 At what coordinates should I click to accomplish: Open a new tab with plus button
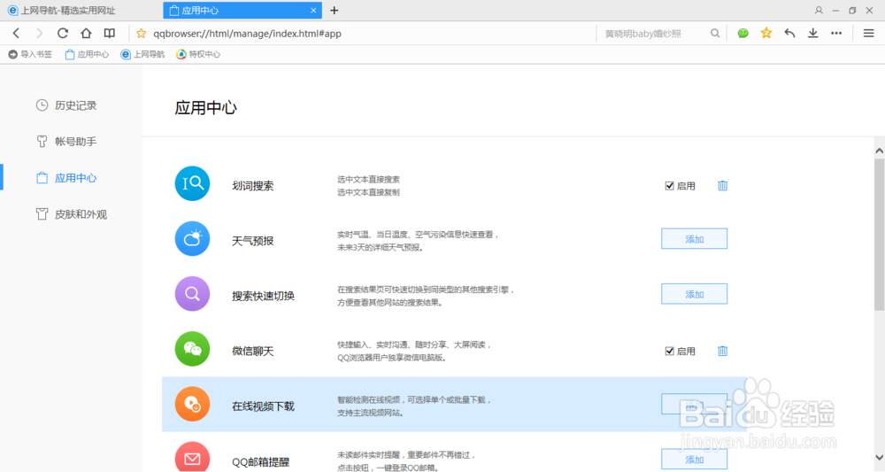(x=335, y=10)
